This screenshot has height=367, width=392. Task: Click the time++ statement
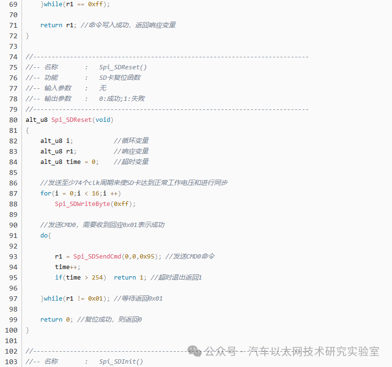coord(67,267)
